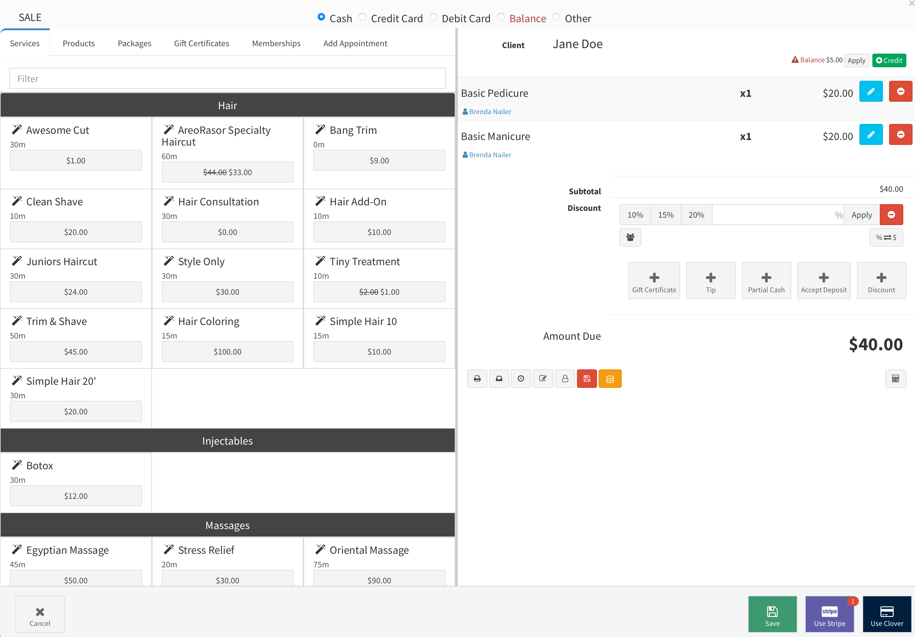The height and width of the screenshot is (637, 915).
Task: Switch to the Products tab
Action: pos(78,43)
